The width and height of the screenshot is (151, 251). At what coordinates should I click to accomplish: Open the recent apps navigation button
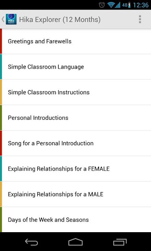pos(120,242)
